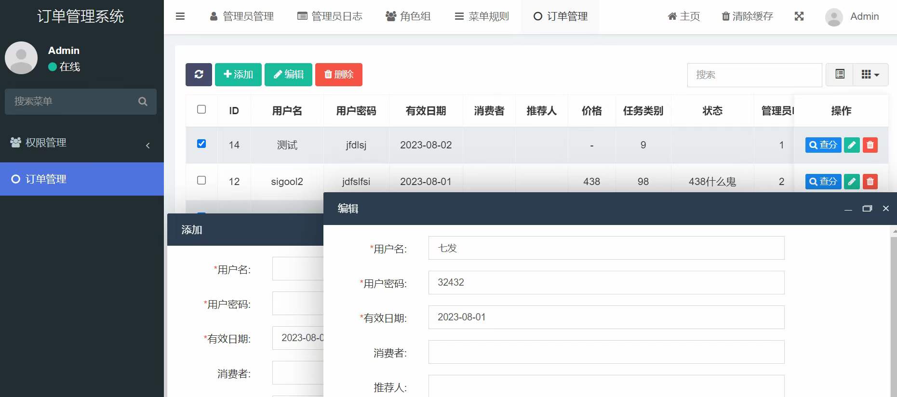Click the refresh table button
The height and width of the screenshot is (397, 897).
pos(199,75)
